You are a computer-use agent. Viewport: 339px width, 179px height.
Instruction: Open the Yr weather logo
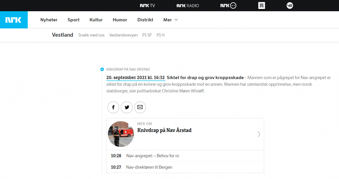[x=290, y=6]
